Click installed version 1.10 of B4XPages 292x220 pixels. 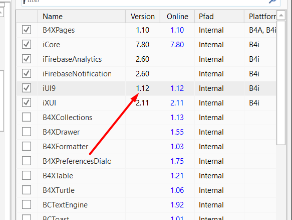pos(142,30)
